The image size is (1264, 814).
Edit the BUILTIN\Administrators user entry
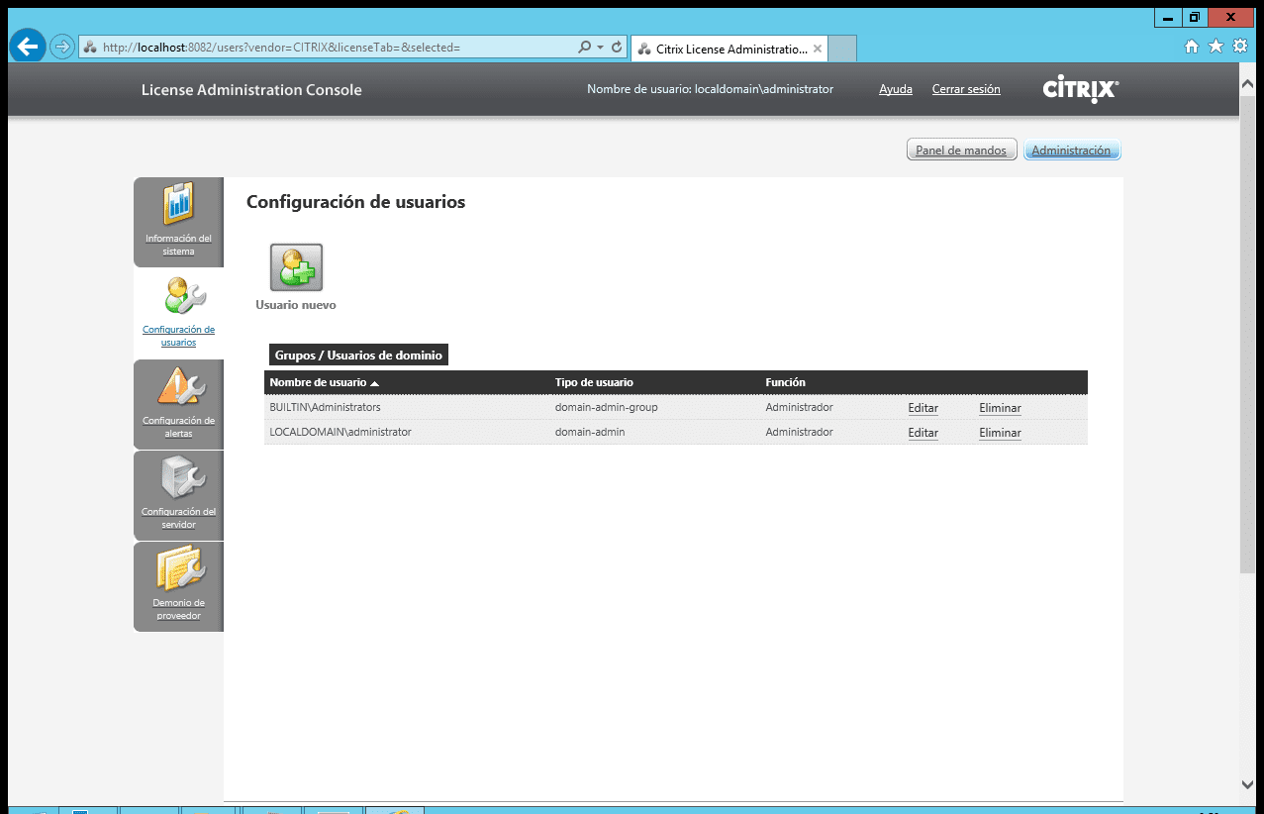923,408
